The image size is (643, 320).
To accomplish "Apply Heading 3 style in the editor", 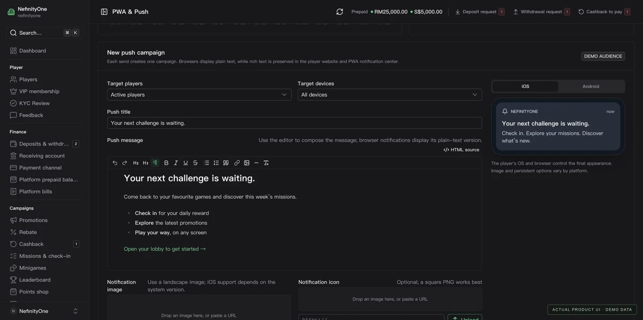I will 146,163.
